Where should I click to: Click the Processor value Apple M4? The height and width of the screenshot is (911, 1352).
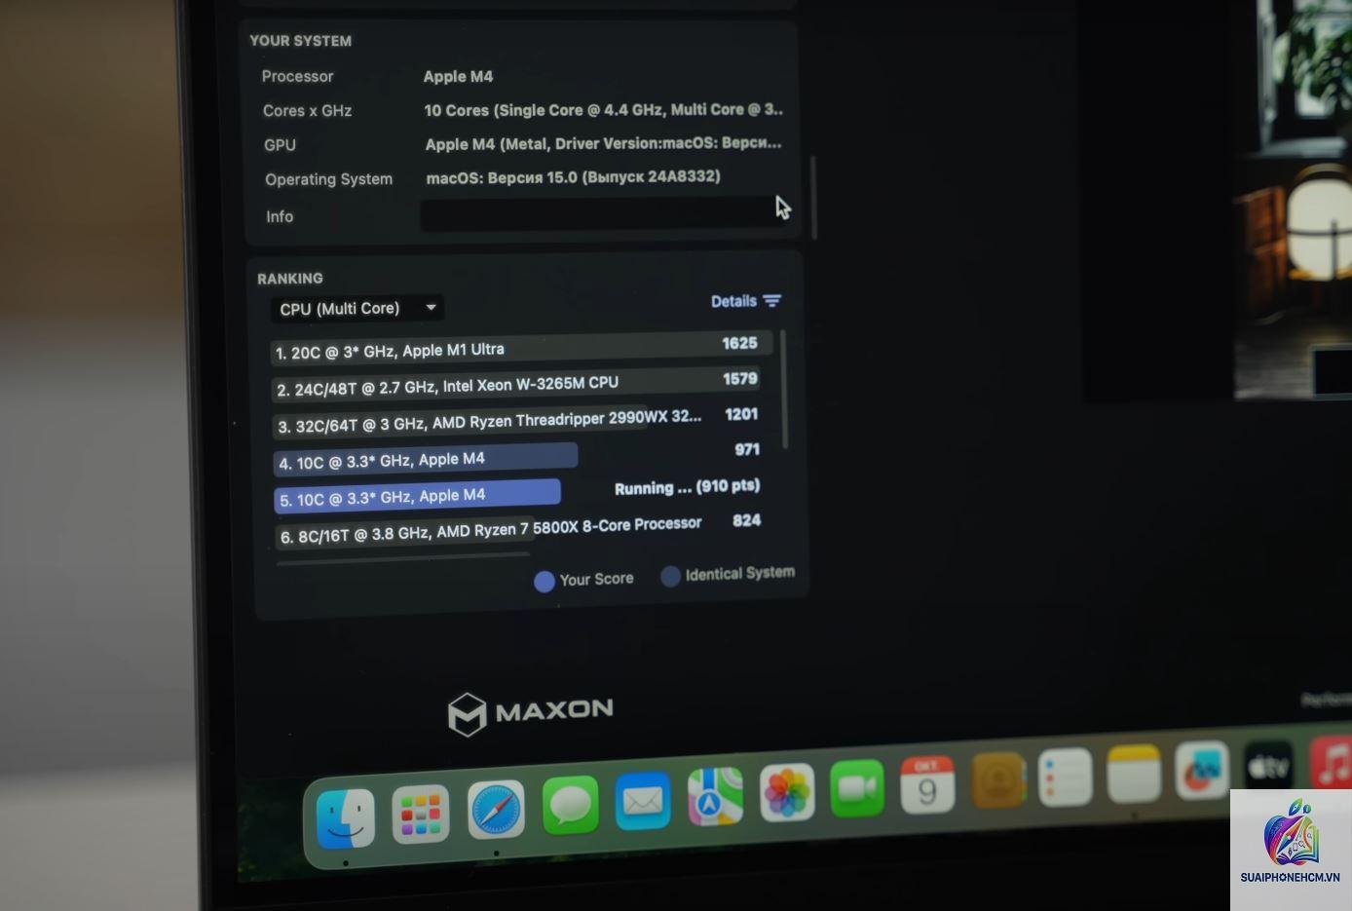(458, 76)
